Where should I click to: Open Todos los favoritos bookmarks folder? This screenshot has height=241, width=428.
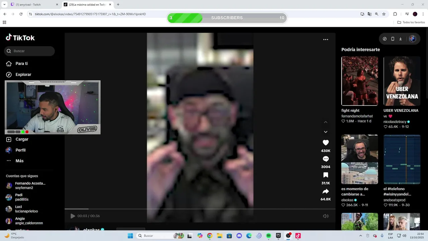coord(411,22)
